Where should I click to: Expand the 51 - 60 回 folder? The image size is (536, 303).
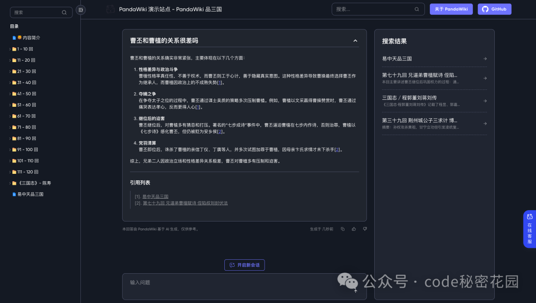tap(10, 105)
